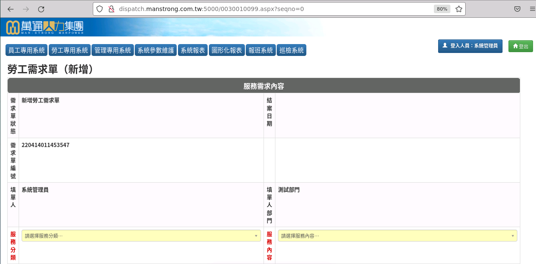Reload the current page

[41, 9]
